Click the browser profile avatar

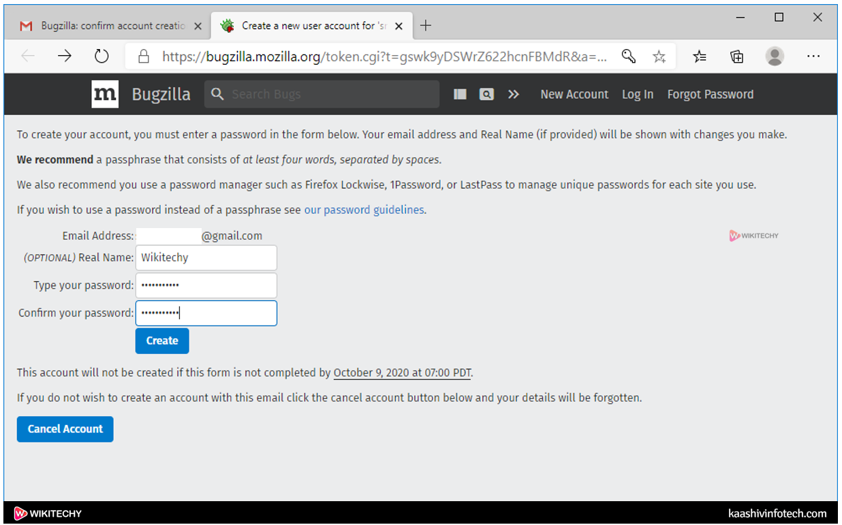[x=775, y=57]
